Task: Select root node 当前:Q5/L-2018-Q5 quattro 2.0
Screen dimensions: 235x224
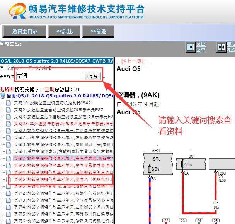Action: coord(60,96)
